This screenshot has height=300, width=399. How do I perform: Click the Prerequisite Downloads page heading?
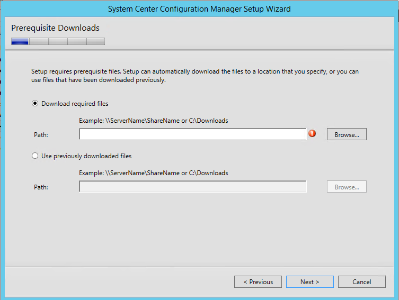[x=55, y=28]
